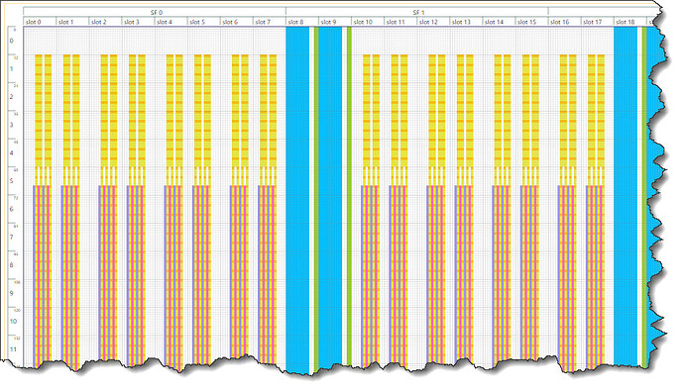Click the slot 14 column header
The image size is (684, 392).
[499, 22]
